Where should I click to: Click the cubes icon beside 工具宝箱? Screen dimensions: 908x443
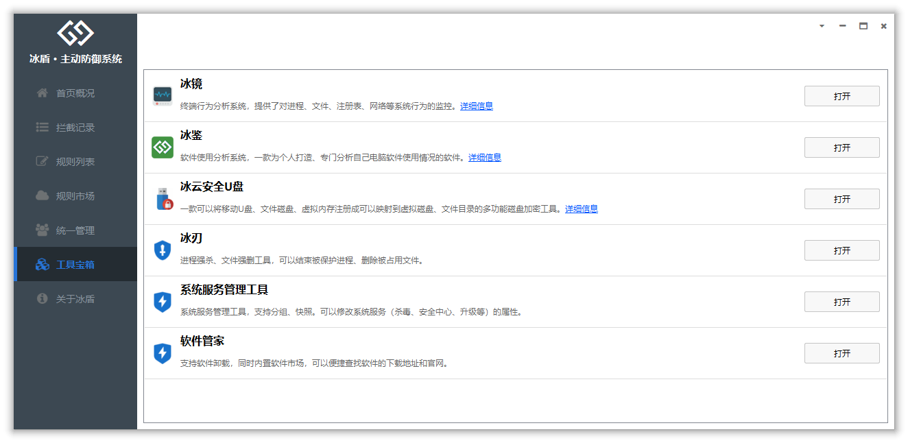[x=43, y=264]
